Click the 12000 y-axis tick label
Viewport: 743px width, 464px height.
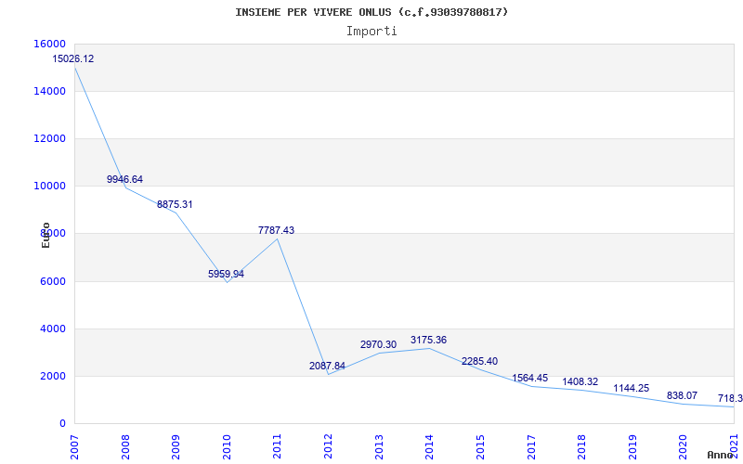(50, 138)
